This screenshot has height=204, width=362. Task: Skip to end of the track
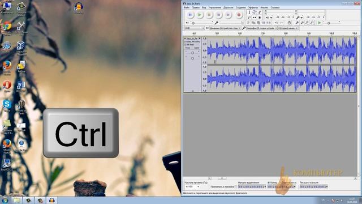[x=228, y=15]
